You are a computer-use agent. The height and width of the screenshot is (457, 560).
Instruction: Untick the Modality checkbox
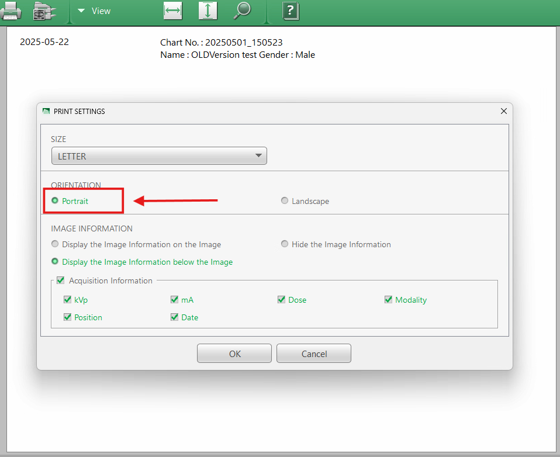pos(389,300)
